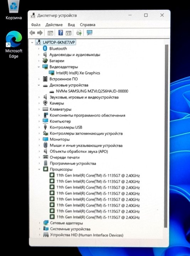Open the Действие menu

tap(54, 25)
